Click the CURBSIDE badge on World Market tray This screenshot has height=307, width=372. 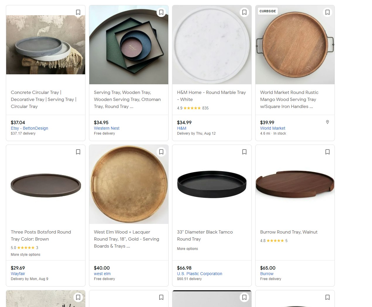[268, 11]
